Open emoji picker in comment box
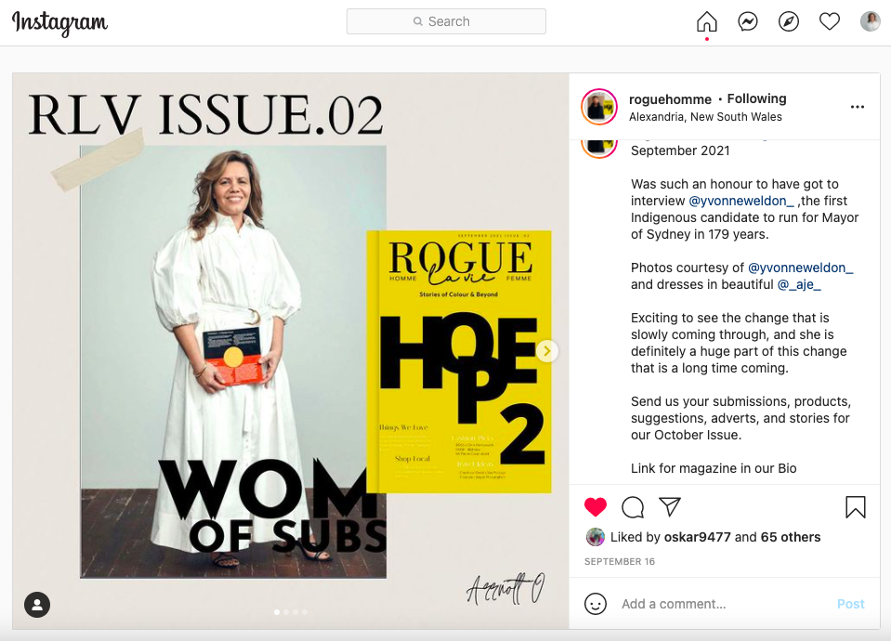891x641 pixels. [x=596, y=604]
